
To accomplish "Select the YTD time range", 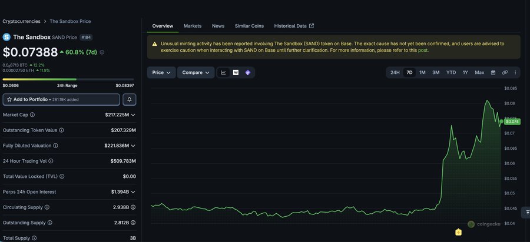I will 451,72.
